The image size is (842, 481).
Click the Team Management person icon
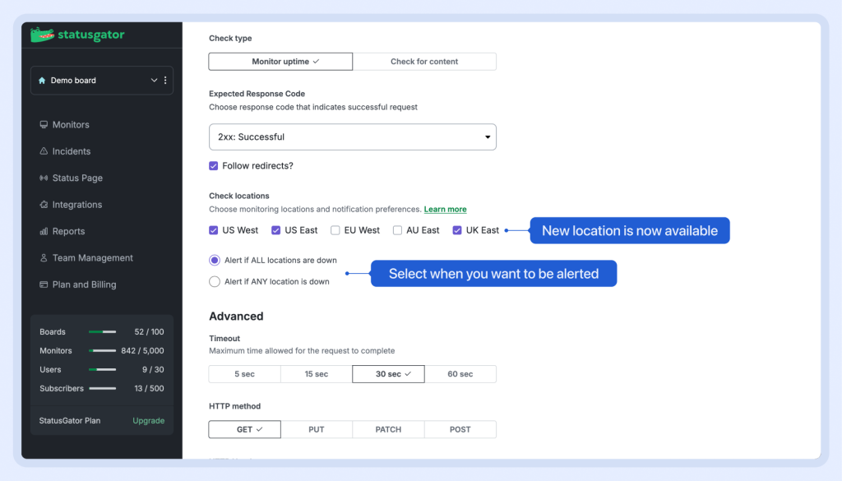[x=44, y=258]
